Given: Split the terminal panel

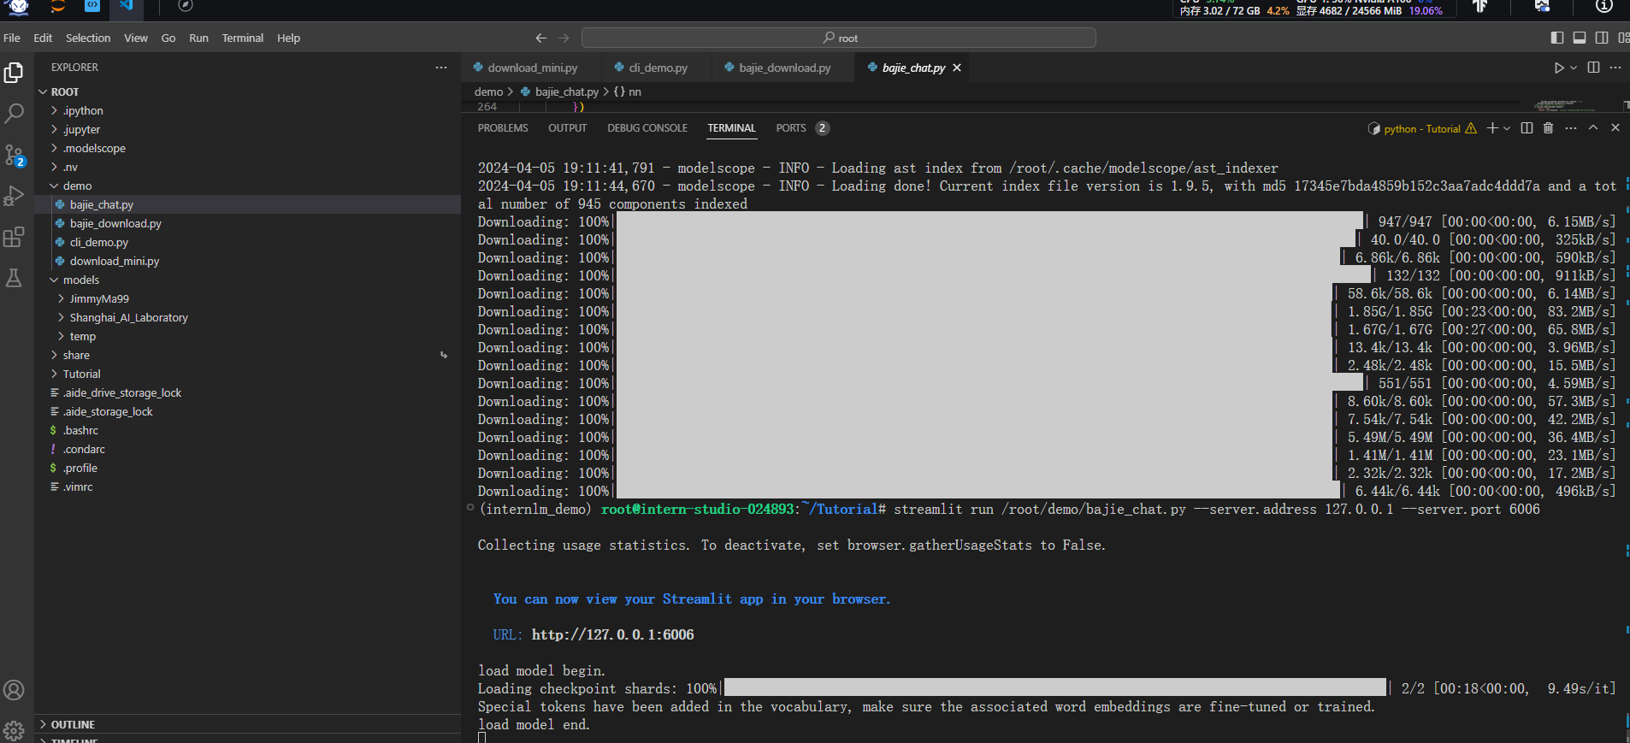Looking at the screenshot, I should point(1527,127).
